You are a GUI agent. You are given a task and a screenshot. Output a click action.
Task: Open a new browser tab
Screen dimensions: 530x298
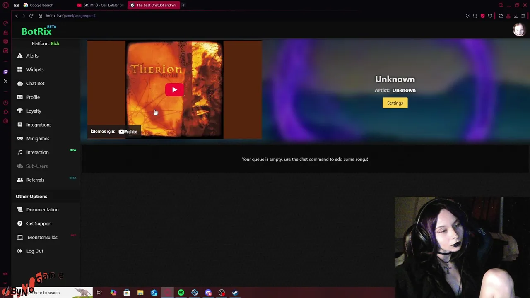tap(183, 5)
